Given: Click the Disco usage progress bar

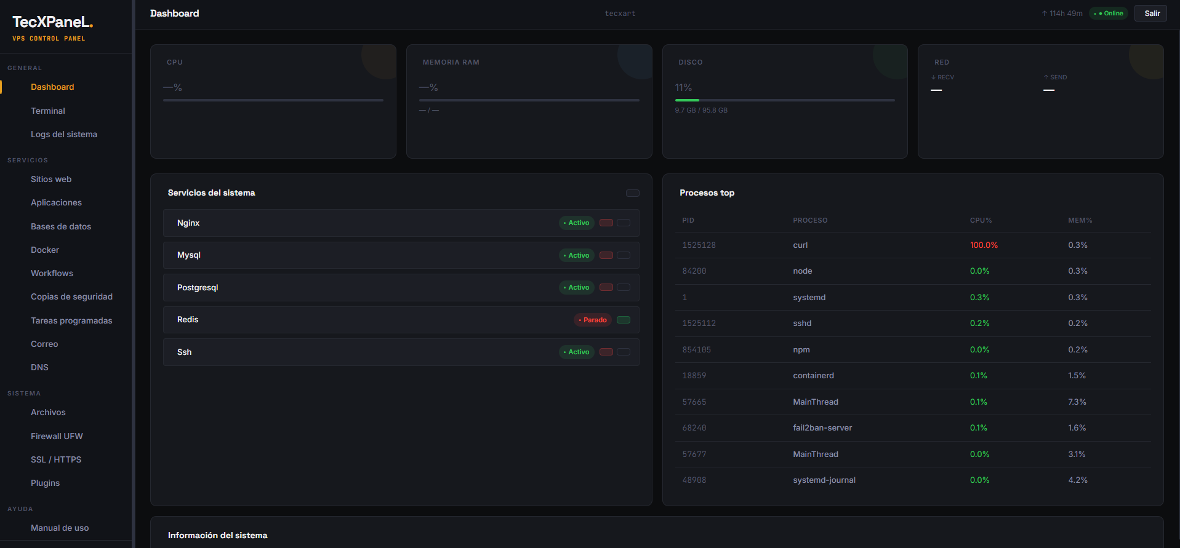Looking at the screenshot, I should click(785, 100).
